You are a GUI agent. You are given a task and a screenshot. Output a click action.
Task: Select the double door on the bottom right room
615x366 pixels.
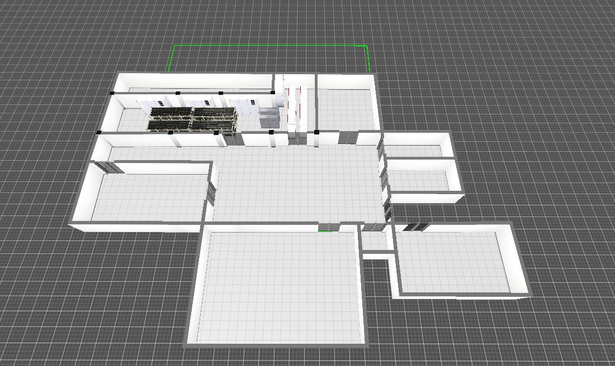click(x=415, y=227)
